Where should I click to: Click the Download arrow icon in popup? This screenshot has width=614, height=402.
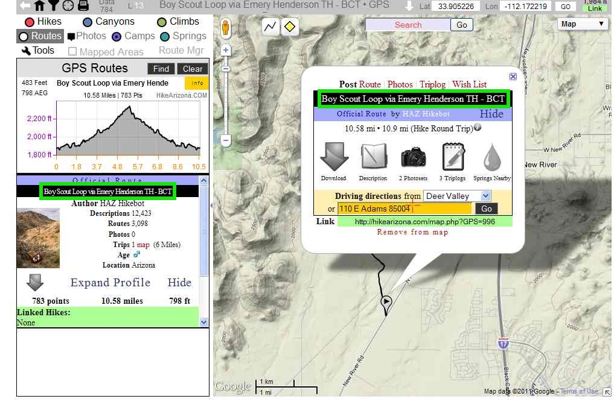(333, 159)
